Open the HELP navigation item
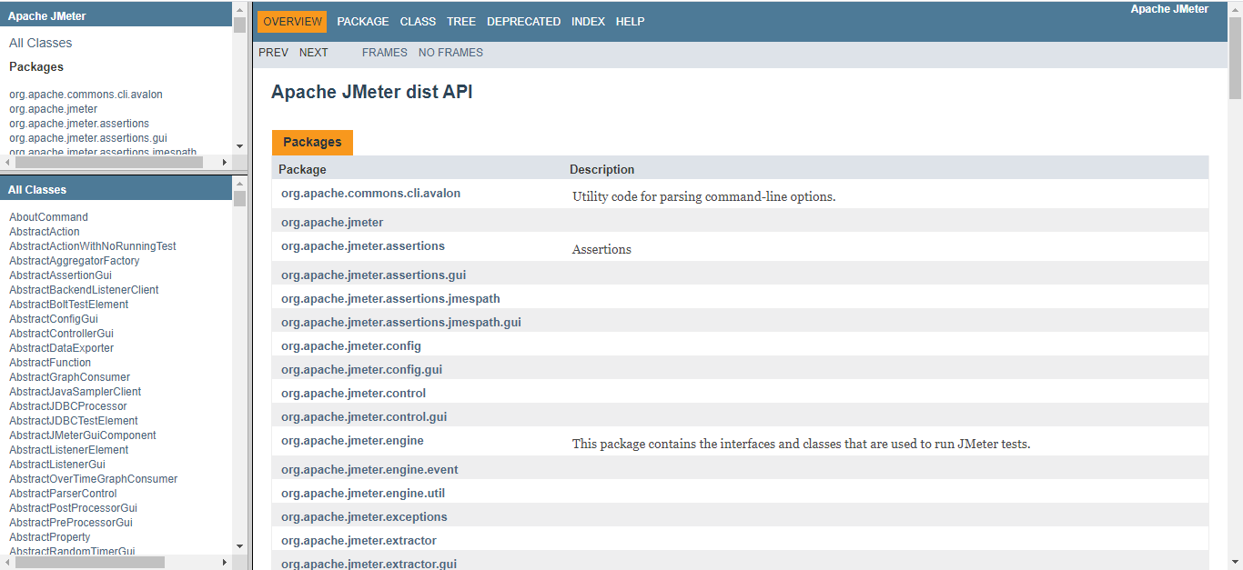 click(630, 22)
